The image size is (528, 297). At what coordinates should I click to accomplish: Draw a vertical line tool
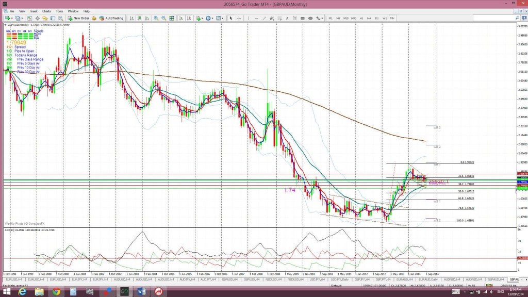click(x=249, y=18)
